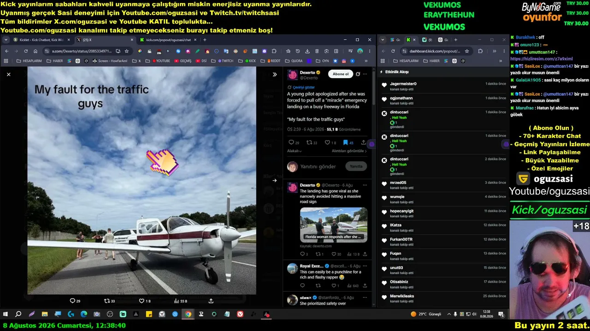Reload dashboard.kick.com in right browser
This screenshot has width=590, height=331.
pyautogui.click(x=393, y=51)
